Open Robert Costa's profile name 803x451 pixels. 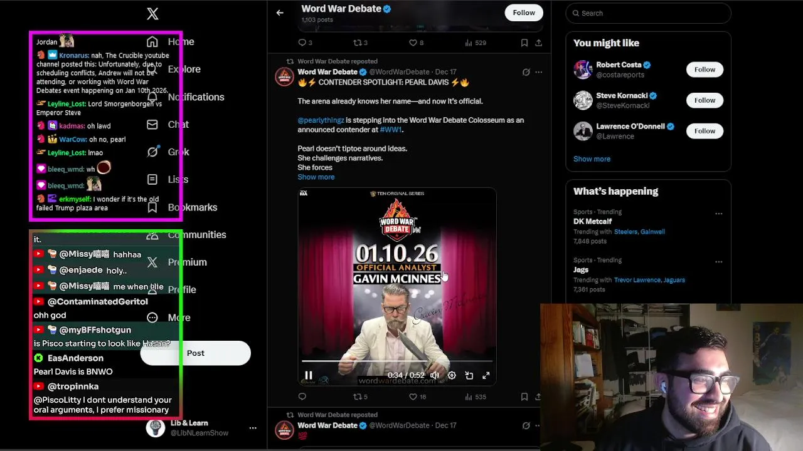(x=619, y=65)
